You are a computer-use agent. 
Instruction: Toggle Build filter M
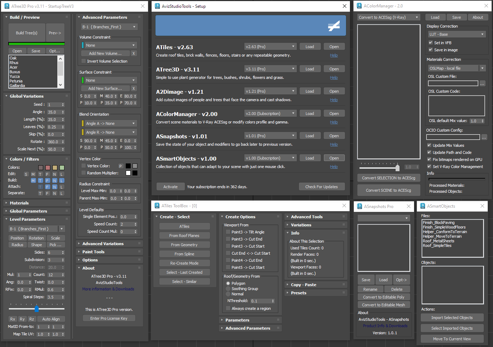click(33, 180)
